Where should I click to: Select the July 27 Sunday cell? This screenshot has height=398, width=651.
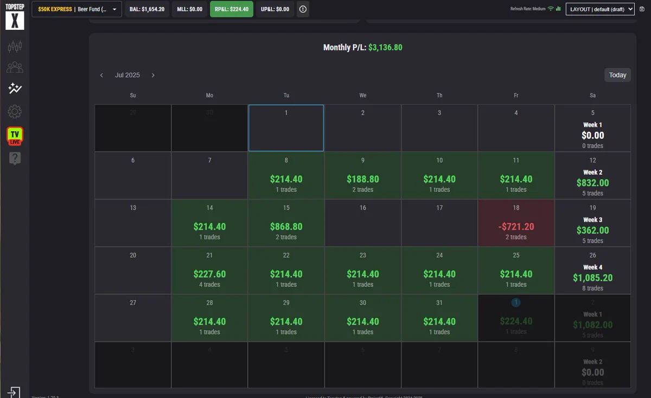133,318
